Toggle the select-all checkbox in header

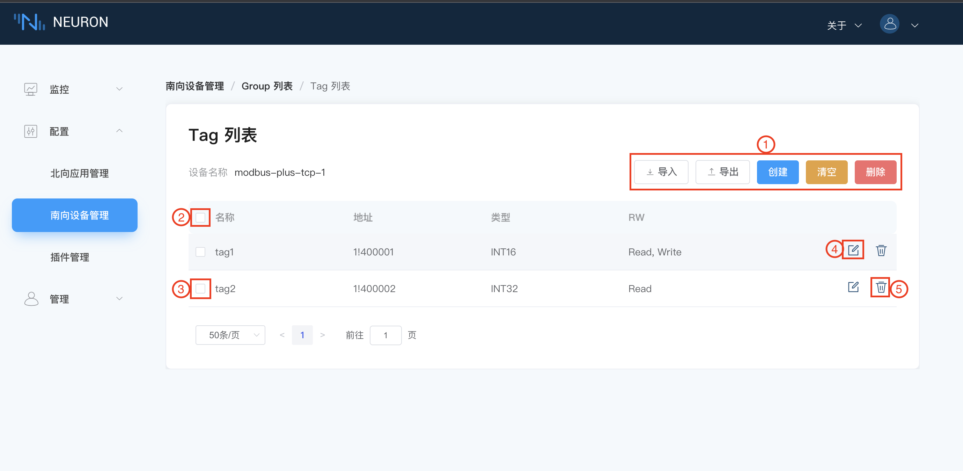pos(200,217)
